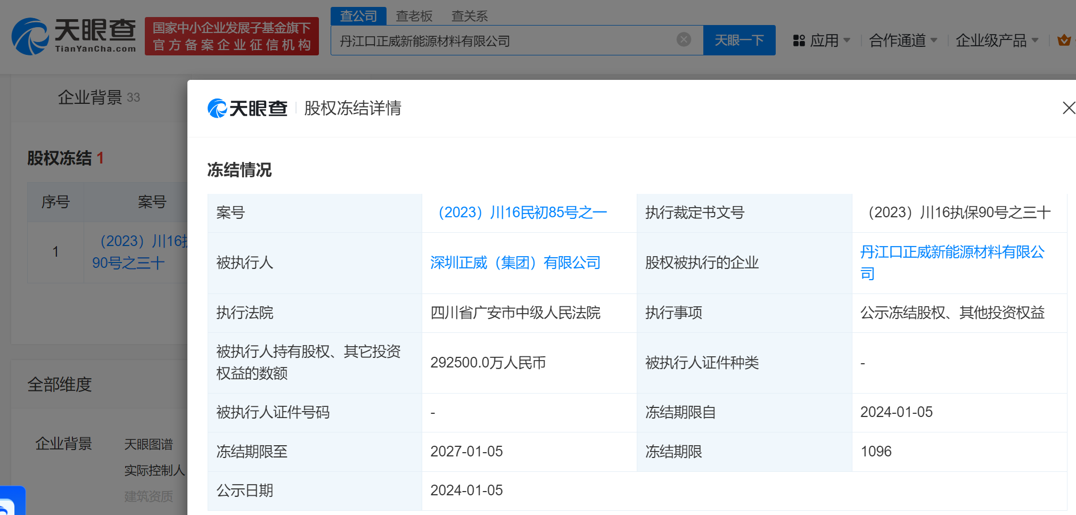The image size is (1076, 515).
Task: Click the freeze end date 2027-01-05
Action: [x=466, y=451]
